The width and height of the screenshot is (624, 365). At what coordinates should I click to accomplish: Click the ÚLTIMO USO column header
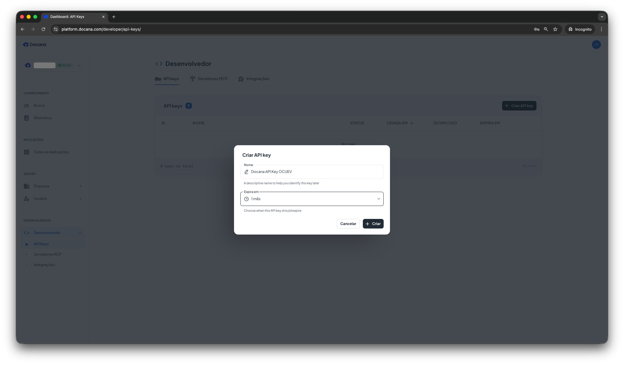(445, 123)
